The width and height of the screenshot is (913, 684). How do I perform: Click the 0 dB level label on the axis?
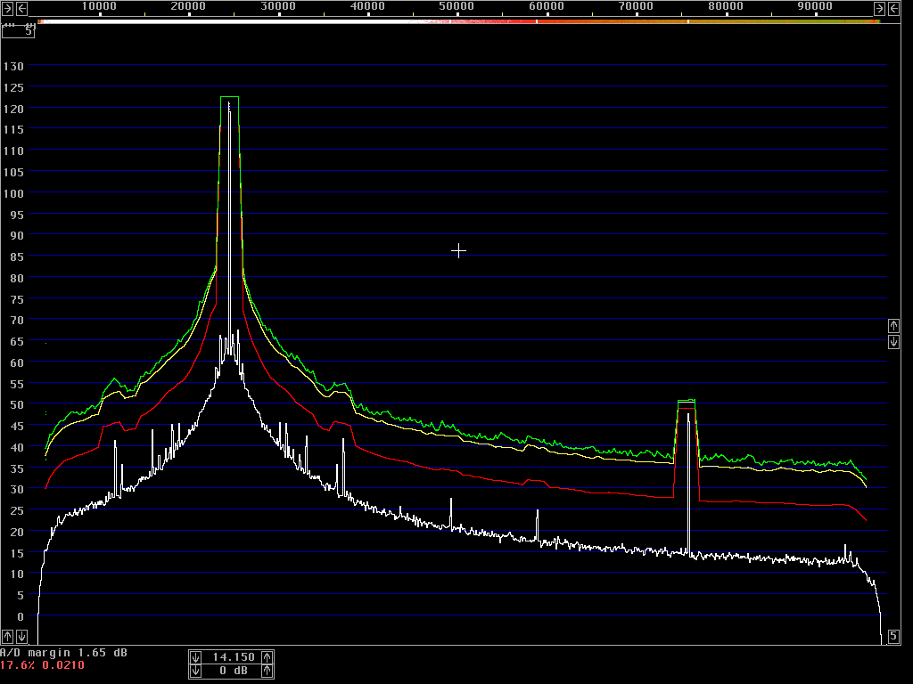21,616
